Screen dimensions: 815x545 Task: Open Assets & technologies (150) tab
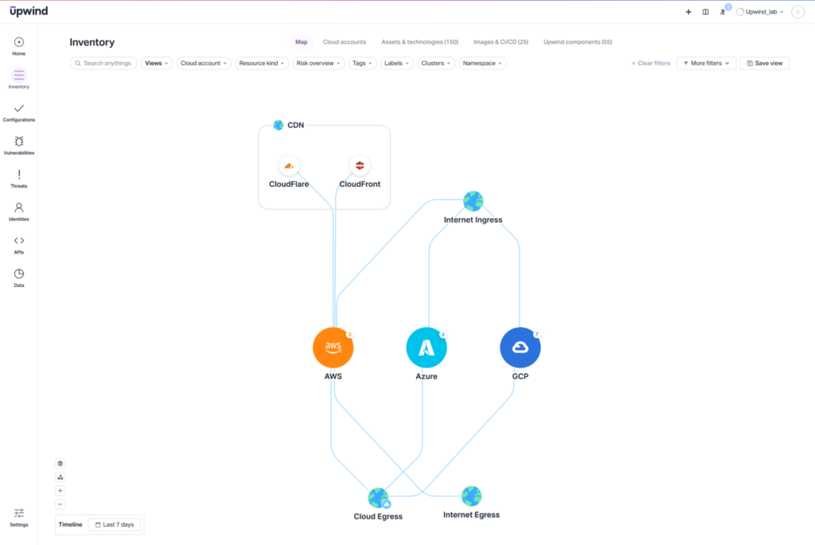pyautogui.click(x=420, y=42)
